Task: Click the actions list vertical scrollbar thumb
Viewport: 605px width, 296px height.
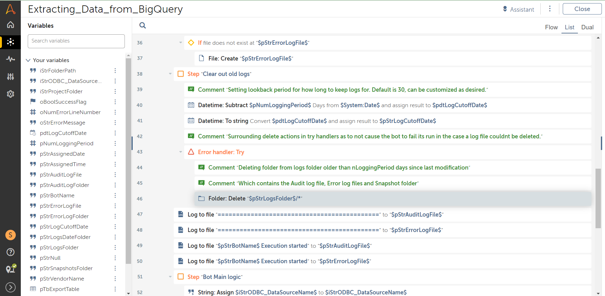Action: pyautogui.click(x=598, y=199)
